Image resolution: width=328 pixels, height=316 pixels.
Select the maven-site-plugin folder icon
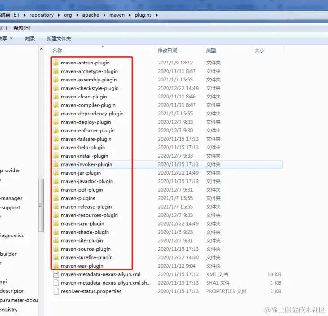click(x=56, y=240)
